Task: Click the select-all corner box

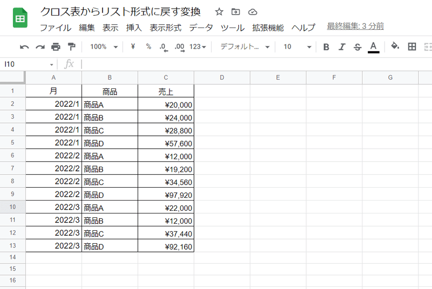Action: click(x=12, y=77)
